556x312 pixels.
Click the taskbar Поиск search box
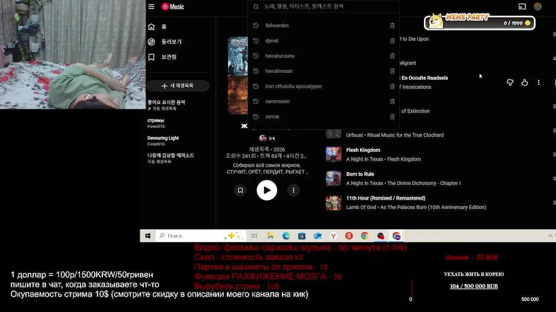201,236
